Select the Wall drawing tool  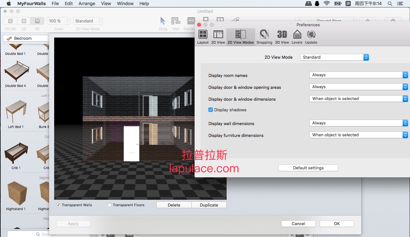coord(176,23)
